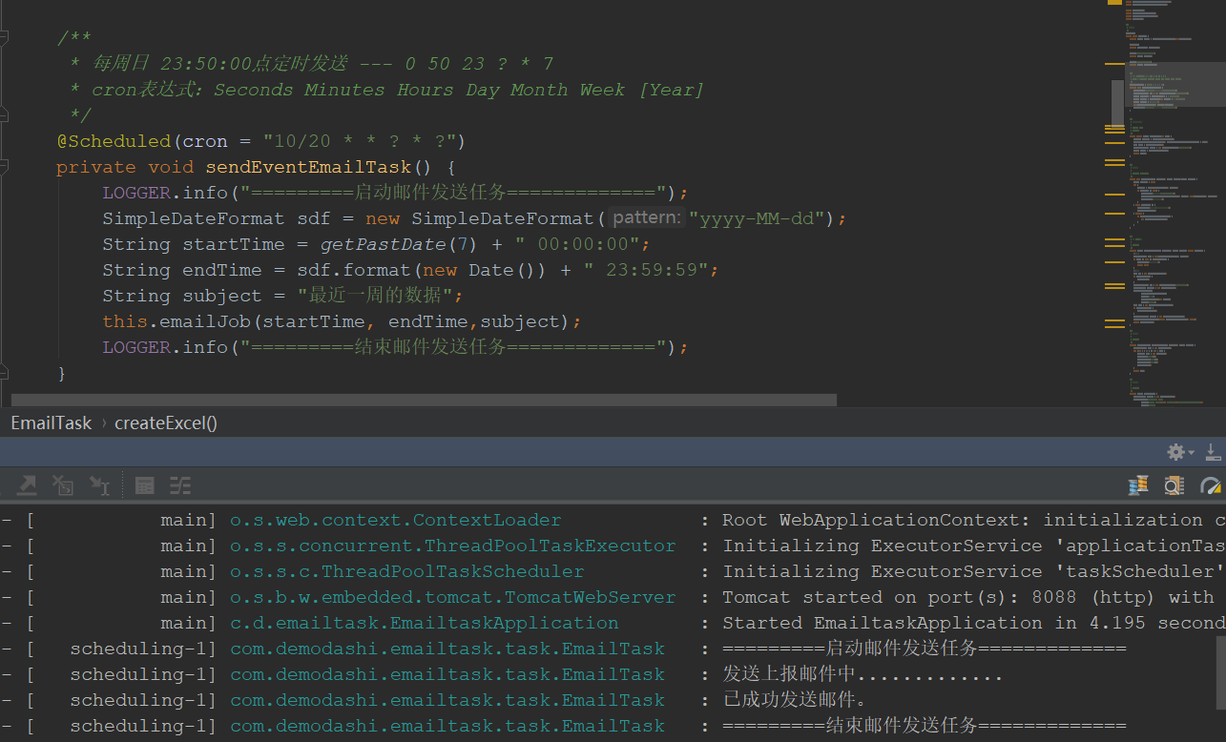Click the diagonal arrow icon in the console toolbar

tap(26, 484)
